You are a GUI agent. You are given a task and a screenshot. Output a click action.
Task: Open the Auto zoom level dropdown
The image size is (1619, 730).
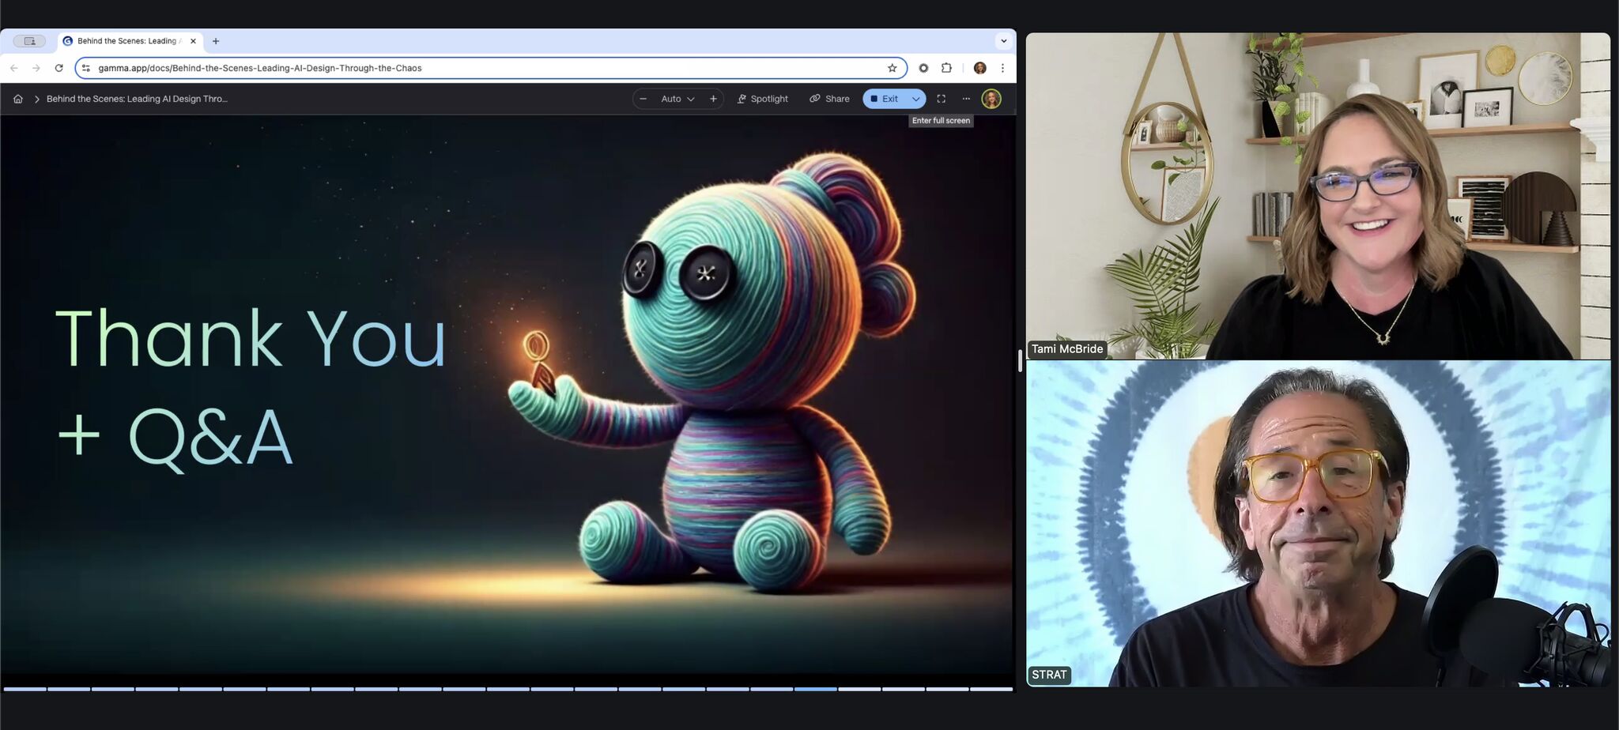coord(677,99)
